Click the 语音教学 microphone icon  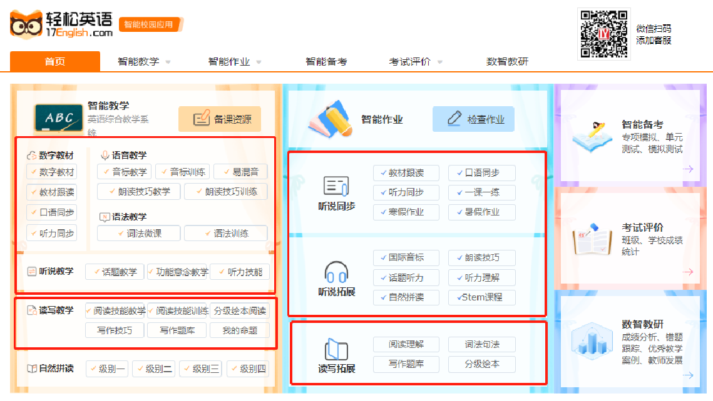click(x=105, y=156)
